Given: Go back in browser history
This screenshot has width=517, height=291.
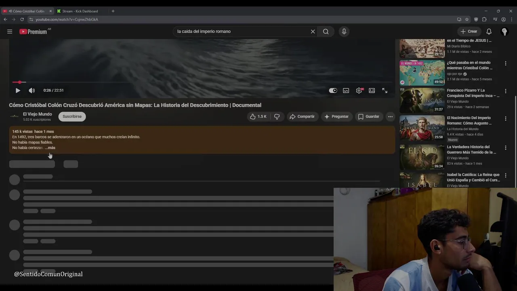Looking at the screenshot, I should 5,19.
